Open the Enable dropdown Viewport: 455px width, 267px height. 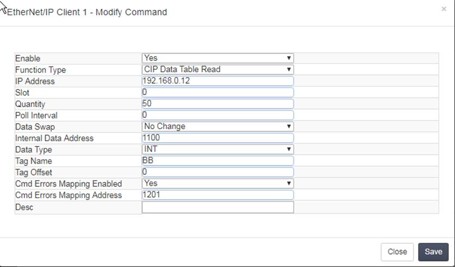(x=217, y=58)
